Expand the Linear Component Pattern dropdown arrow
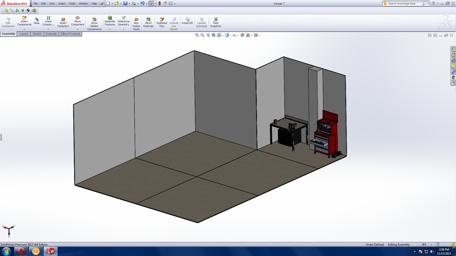This screenshot has height=256, width=456. pyautogui.click(x=48, y=29)
